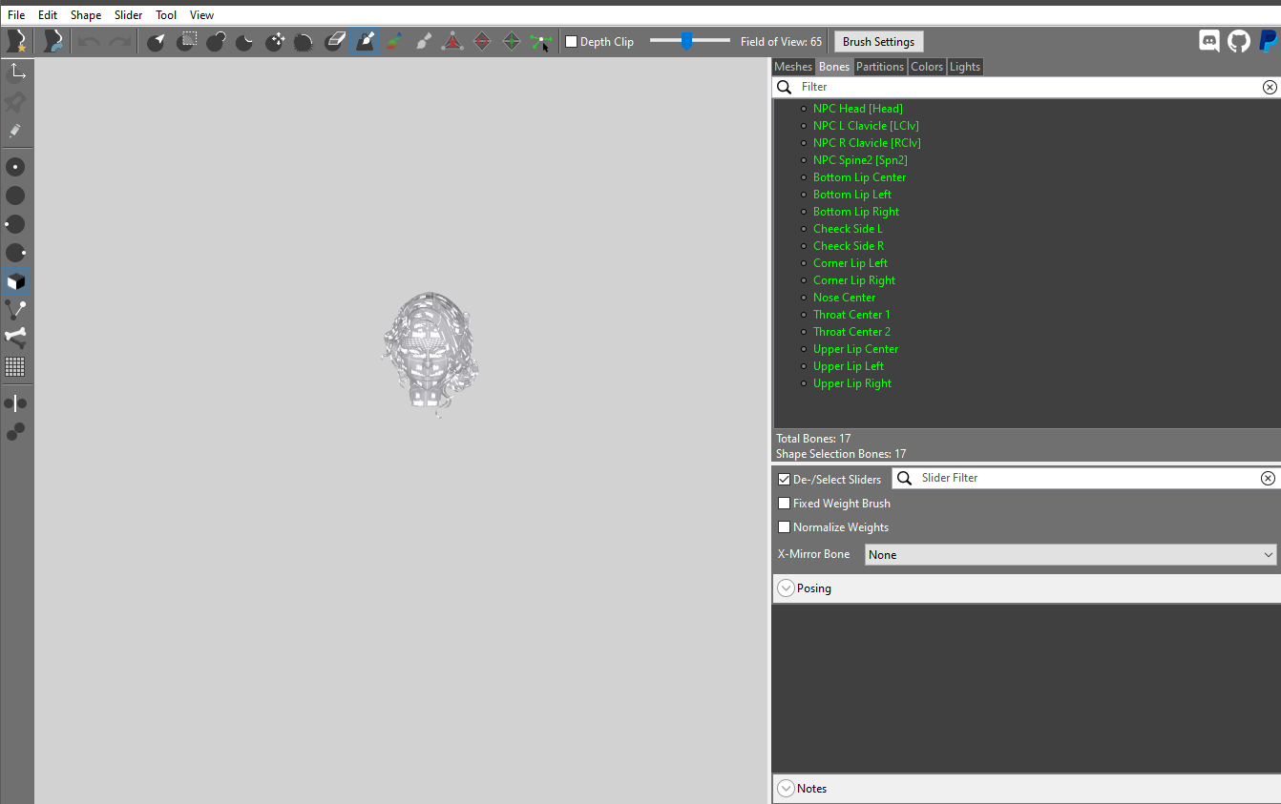Select the Mask brush with dashed square
This screenshot has width=1281, height=804.
click(x=186, y=41)
